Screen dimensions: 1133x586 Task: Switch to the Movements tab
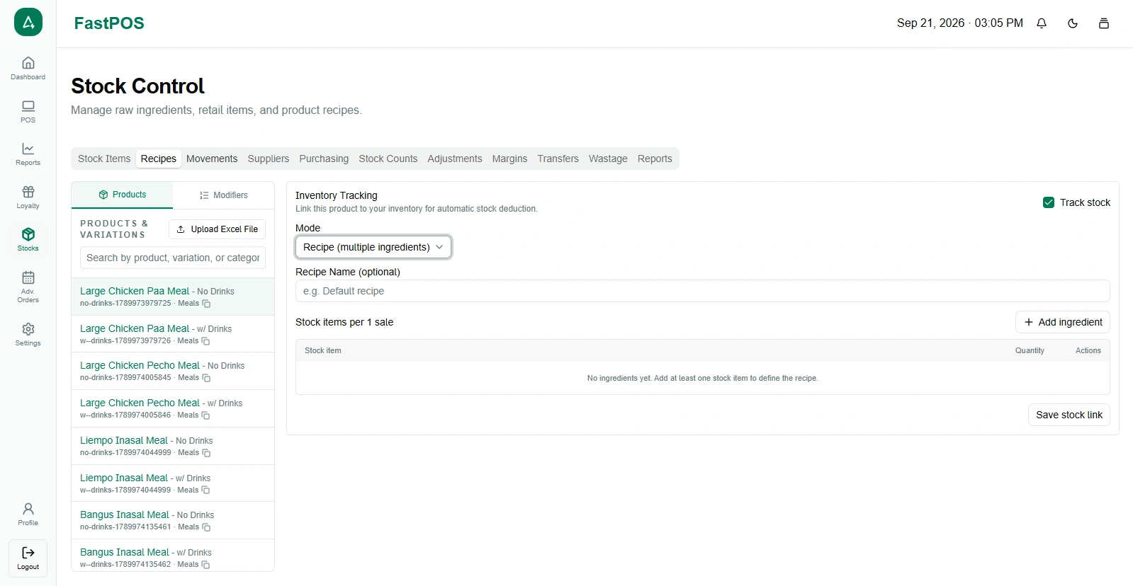pyautogui.click(x=212, y=159)
